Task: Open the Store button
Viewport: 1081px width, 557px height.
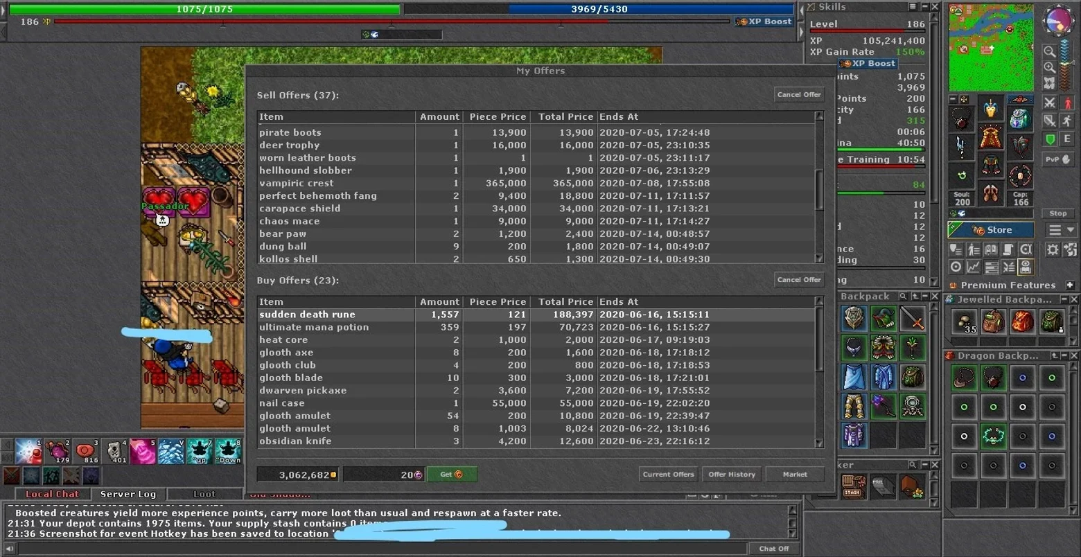Action: pos(990,230)
